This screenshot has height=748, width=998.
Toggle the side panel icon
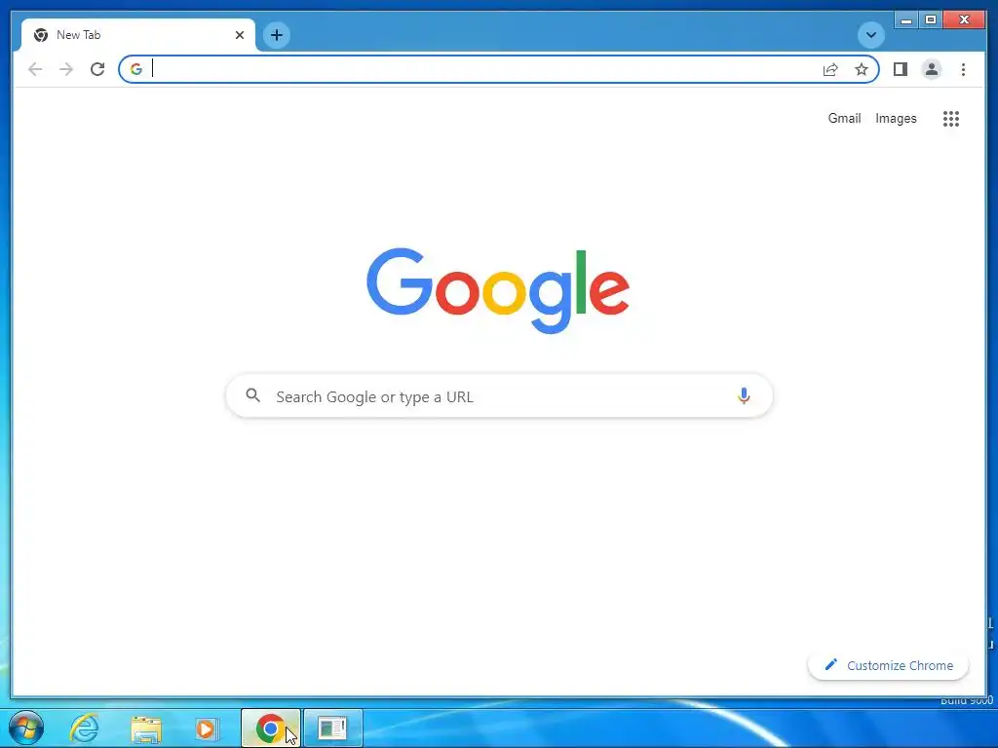pos(900,69)
